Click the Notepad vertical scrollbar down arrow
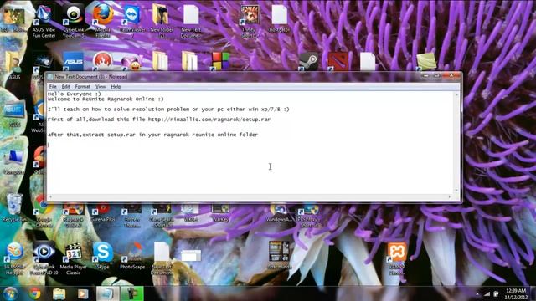The image size is (536, 301). tap(456, 191)
